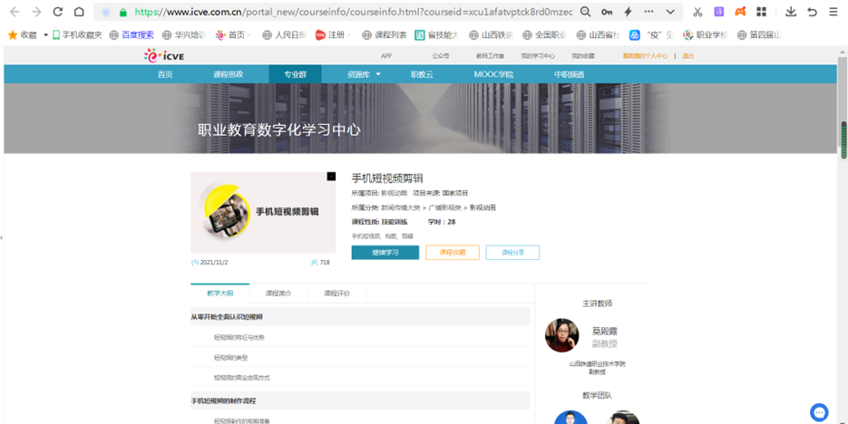The width and height of the screenshot is (848, 424).
Task: Go back with the browser back arrow
Action: (x=15, y=12)
